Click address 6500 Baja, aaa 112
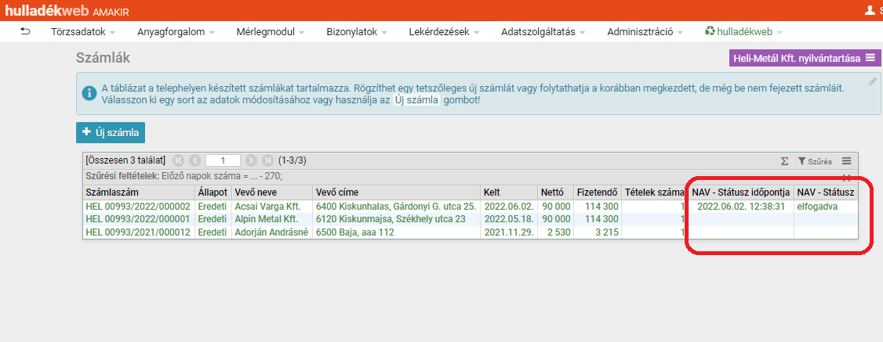Viewport: 883px width, 342px height. coord(354,232)
